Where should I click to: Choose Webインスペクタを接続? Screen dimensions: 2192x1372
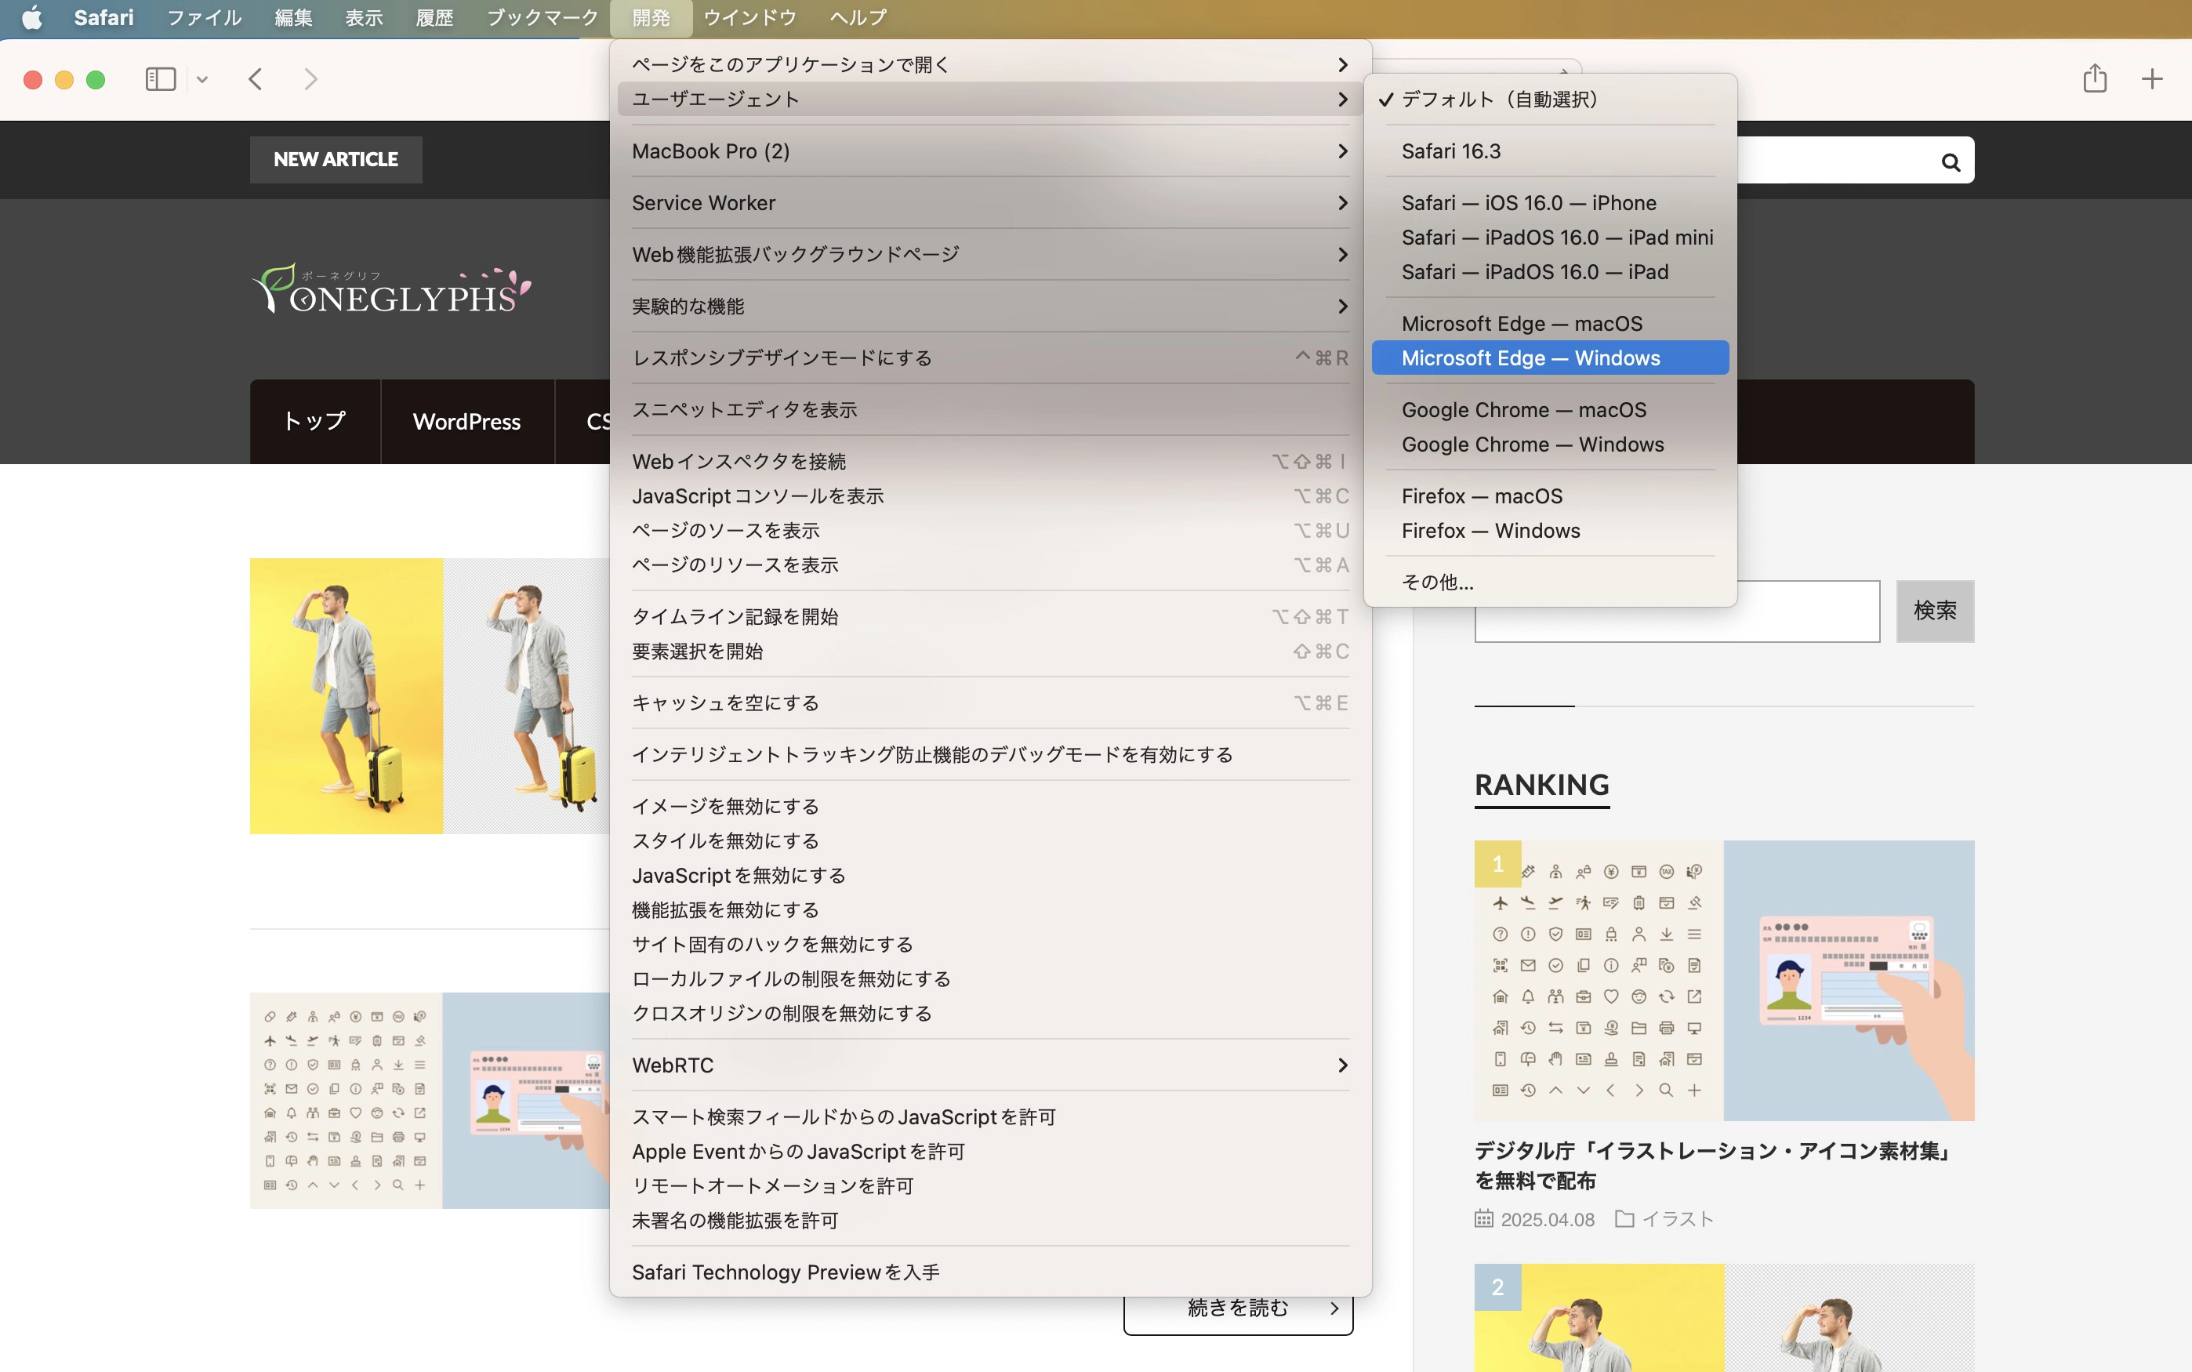click(x=990, y=461)
